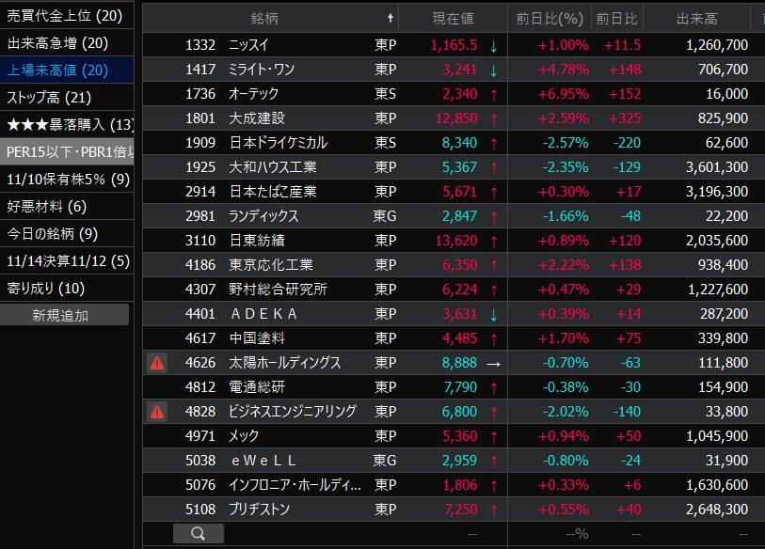Click the 出来高 column header

696,18
